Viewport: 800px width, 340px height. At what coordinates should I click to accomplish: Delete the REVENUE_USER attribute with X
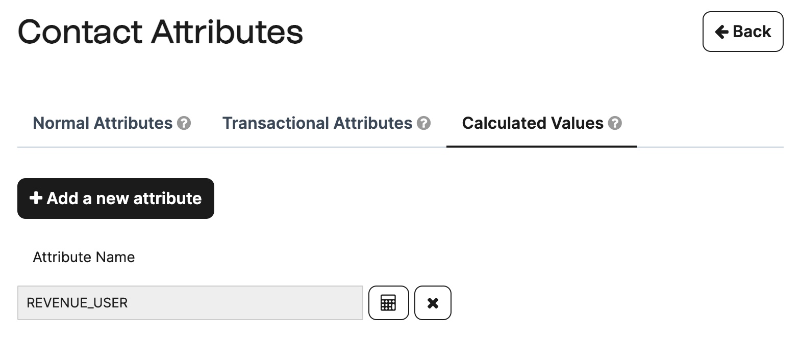click(433, 303)
